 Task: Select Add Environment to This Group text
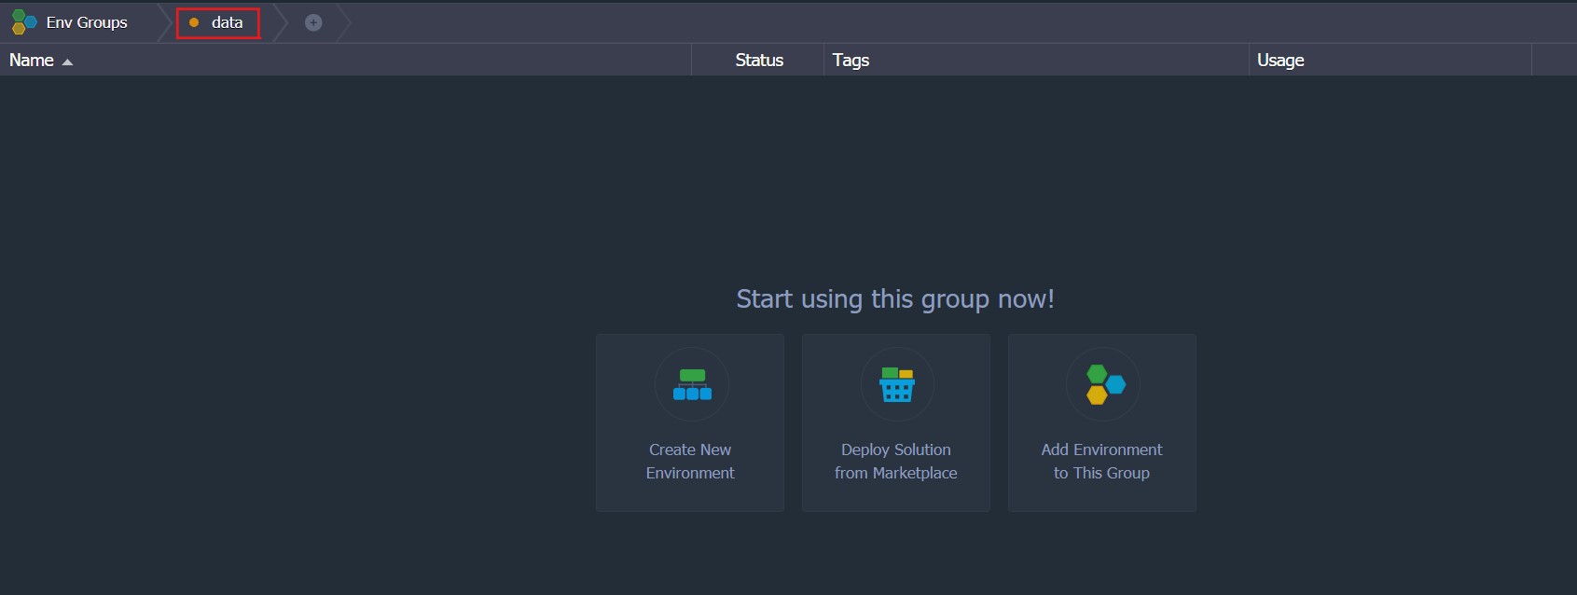pyautogui.click(x=1101, y=461)
